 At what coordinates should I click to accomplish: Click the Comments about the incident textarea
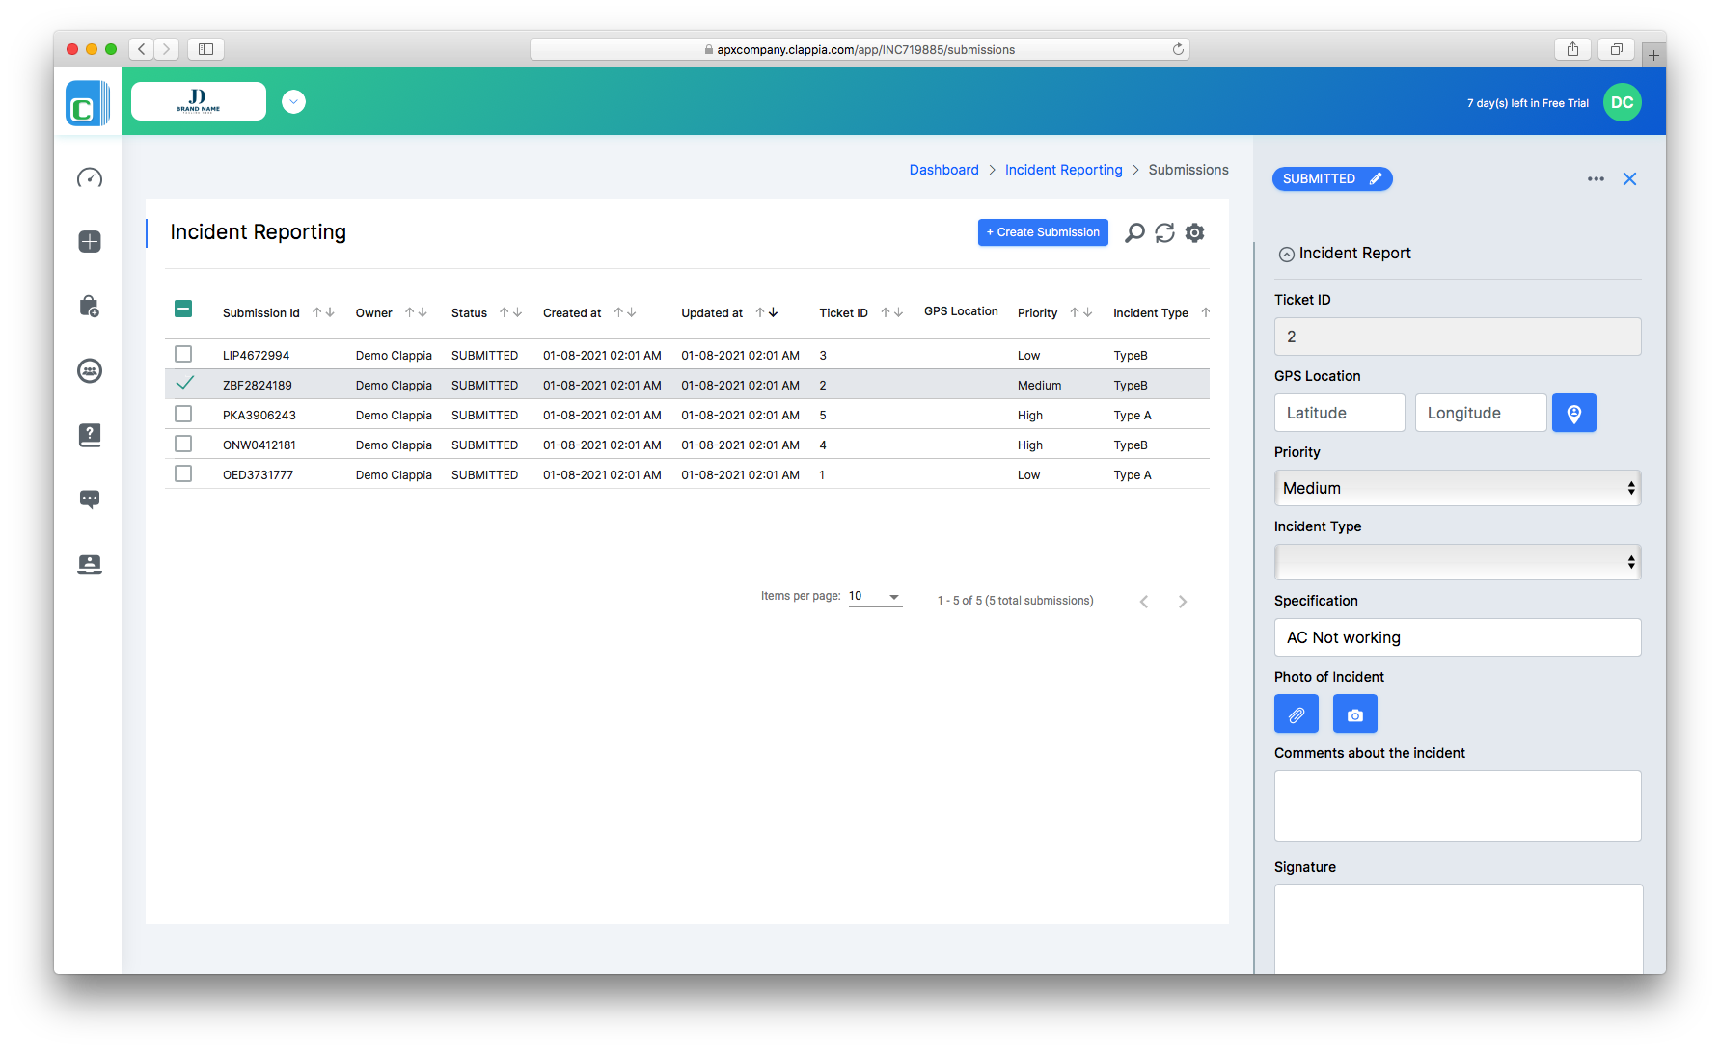point(1457,806)
